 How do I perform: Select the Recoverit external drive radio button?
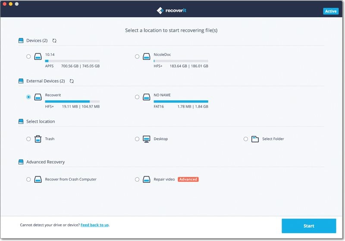point(28,97)
